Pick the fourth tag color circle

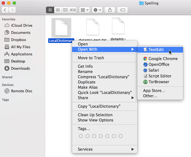tap(101, 136)
